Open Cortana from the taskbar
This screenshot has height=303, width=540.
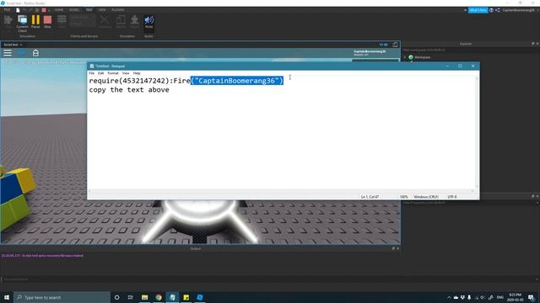pos(116,297)
